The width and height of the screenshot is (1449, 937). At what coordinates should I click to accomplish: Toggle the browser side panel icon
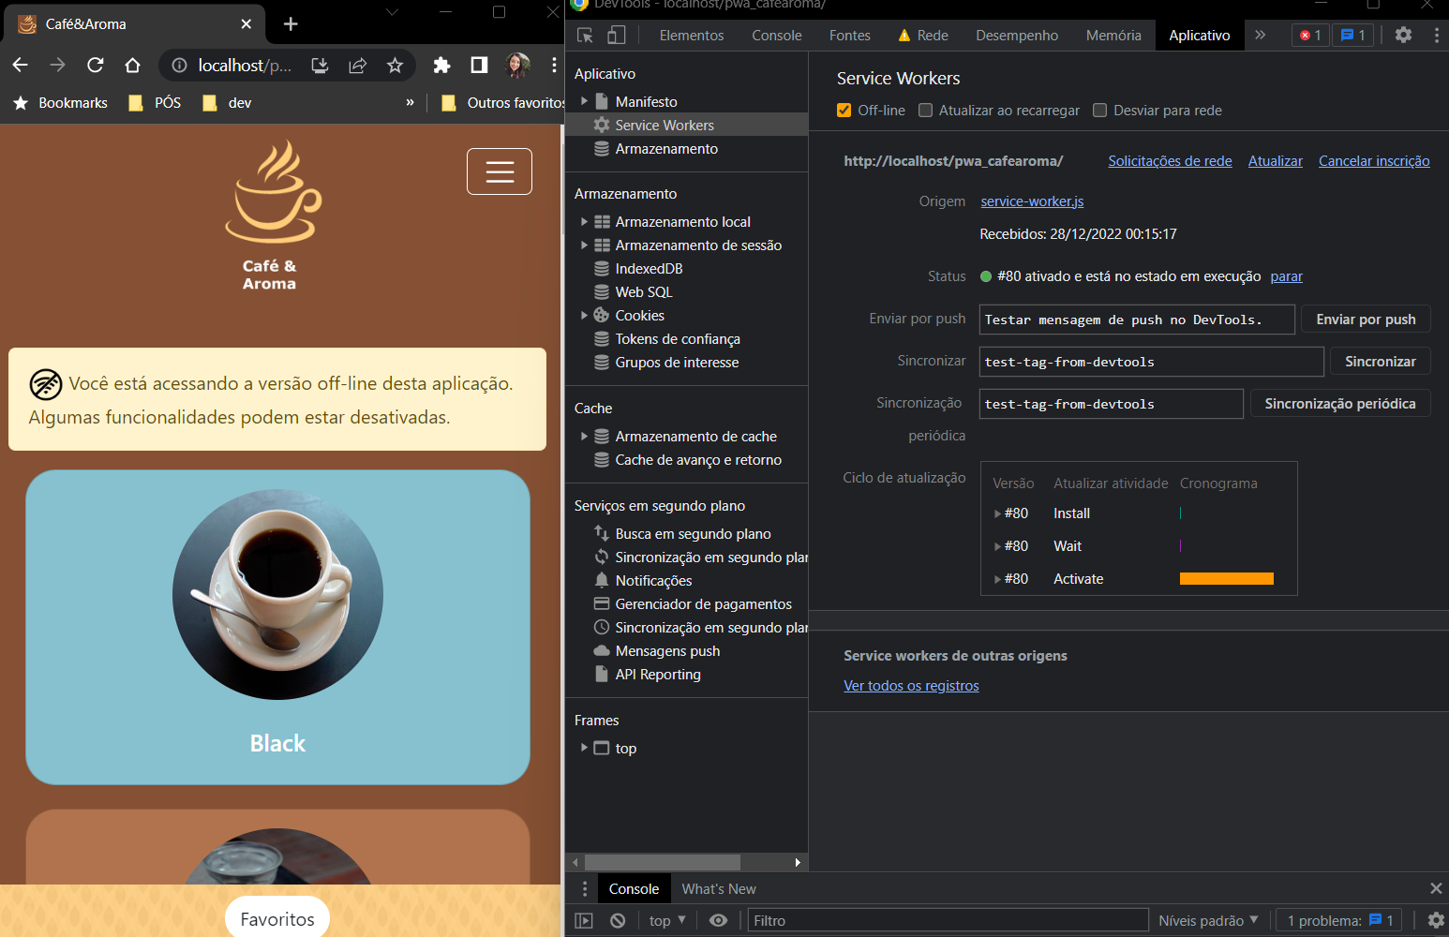tap(479, 65)
